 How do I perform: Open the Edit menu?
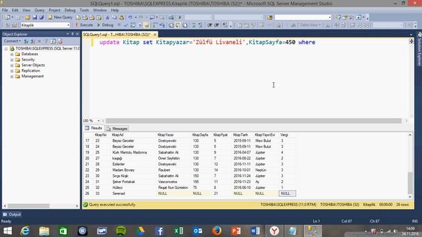tap(15, 11)
